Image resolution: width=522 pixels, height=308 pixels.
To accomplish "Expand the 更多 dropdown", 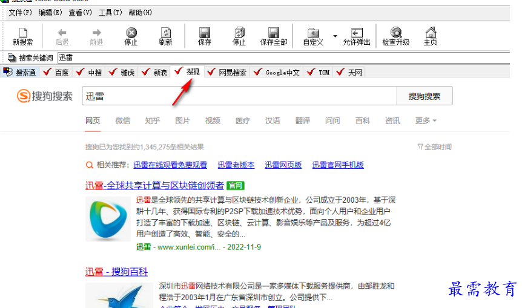I will coord(426,121).
